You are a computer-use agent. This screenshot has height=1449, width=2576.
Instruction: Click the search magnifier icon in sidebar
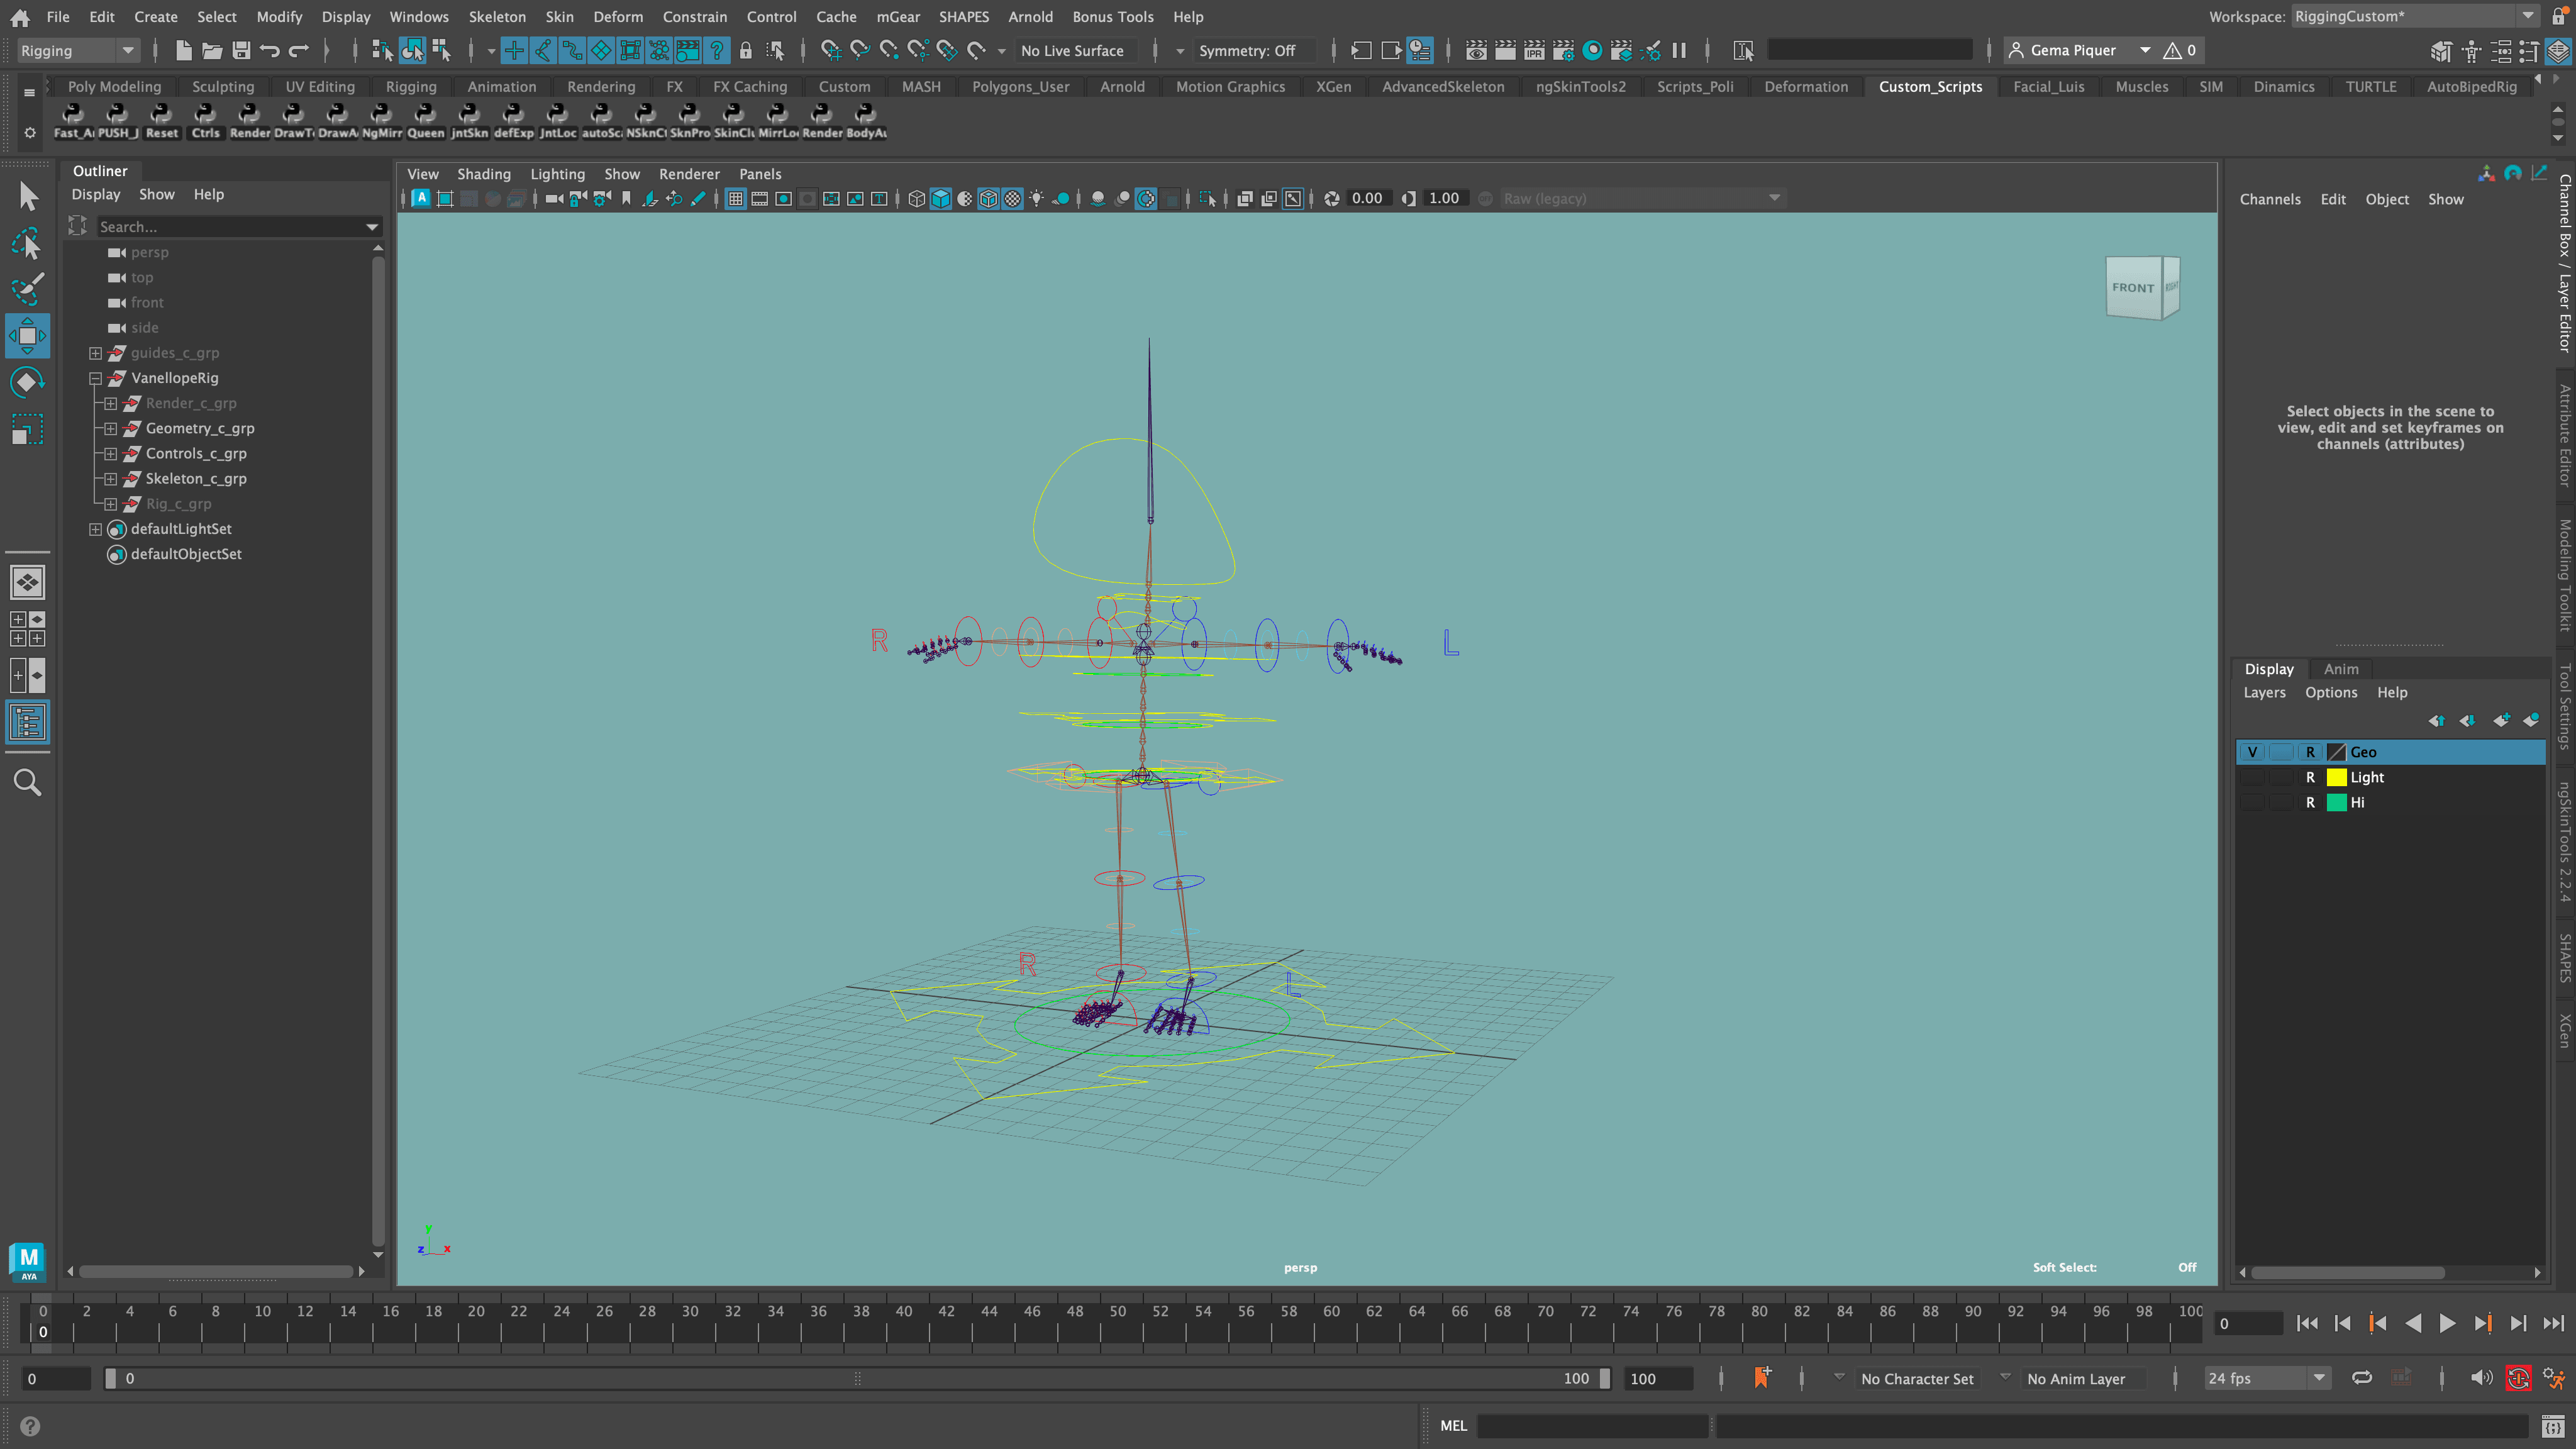click(x=27, y=782)
